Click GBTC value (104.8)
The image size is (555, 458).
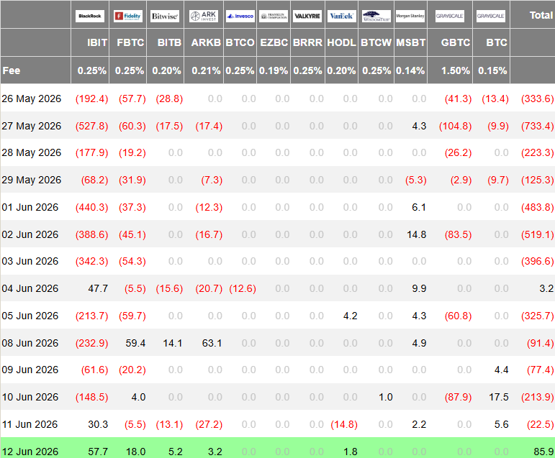tap(455, 126)
